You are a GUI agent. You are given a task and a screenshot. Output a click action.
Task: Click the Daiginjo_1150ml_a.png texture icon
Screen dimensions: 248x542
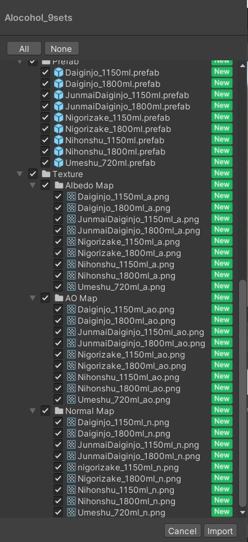click(x=71, y=197)
